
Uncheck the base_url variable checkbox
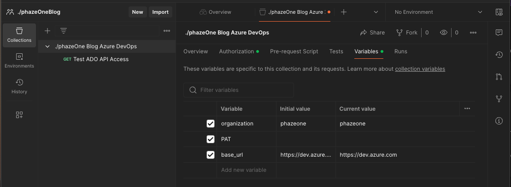[x=211, y=155]
